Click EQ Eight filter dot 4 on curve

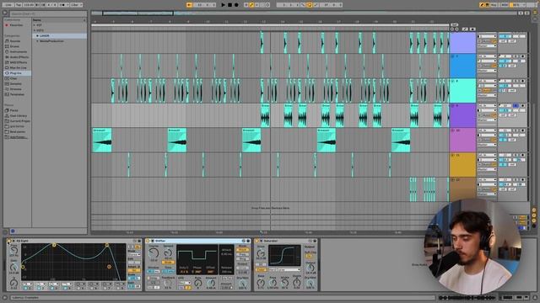tap(109, 266)
